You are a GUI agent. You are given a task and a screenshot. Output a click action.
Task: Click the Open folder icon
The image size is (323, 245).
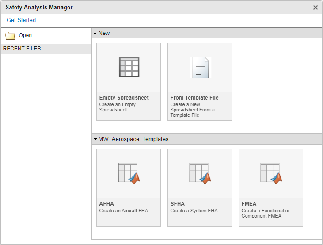click(x=10, y=36)
